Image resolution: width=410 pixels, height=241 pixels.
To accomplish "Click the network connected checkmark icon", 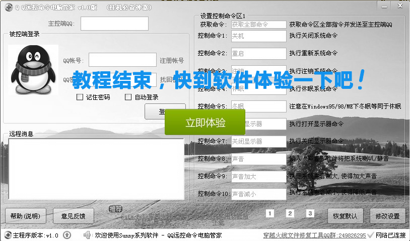I will click(370, 235).
